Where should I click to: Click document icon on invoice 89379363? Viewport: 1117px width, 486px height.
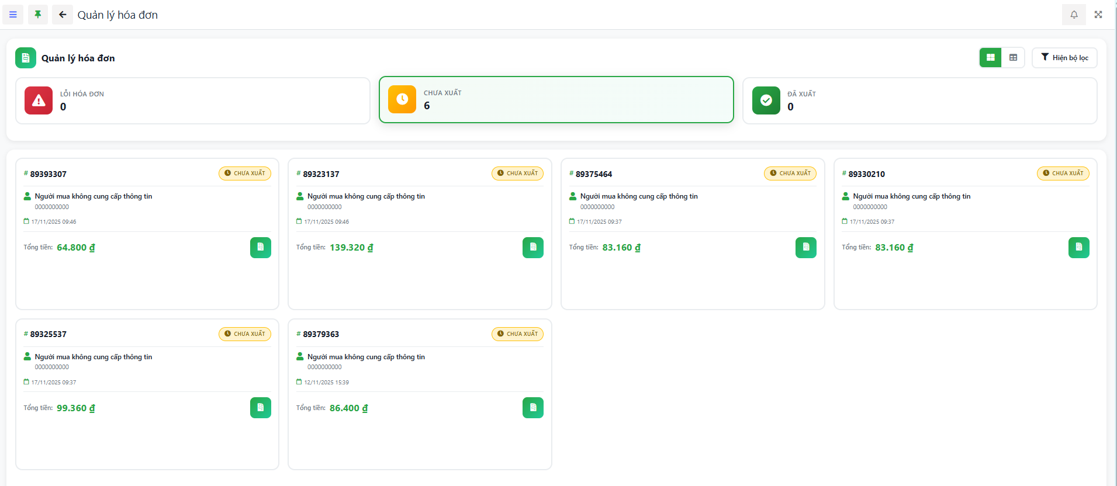[533, 408]
